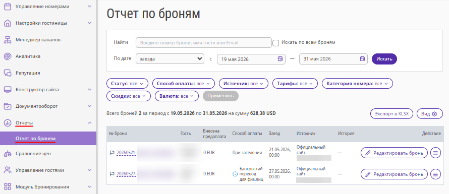This screenshot has height=194, width=449.
Task: Click the house icon for Настройки гостиницы
Action: point(8,23)
